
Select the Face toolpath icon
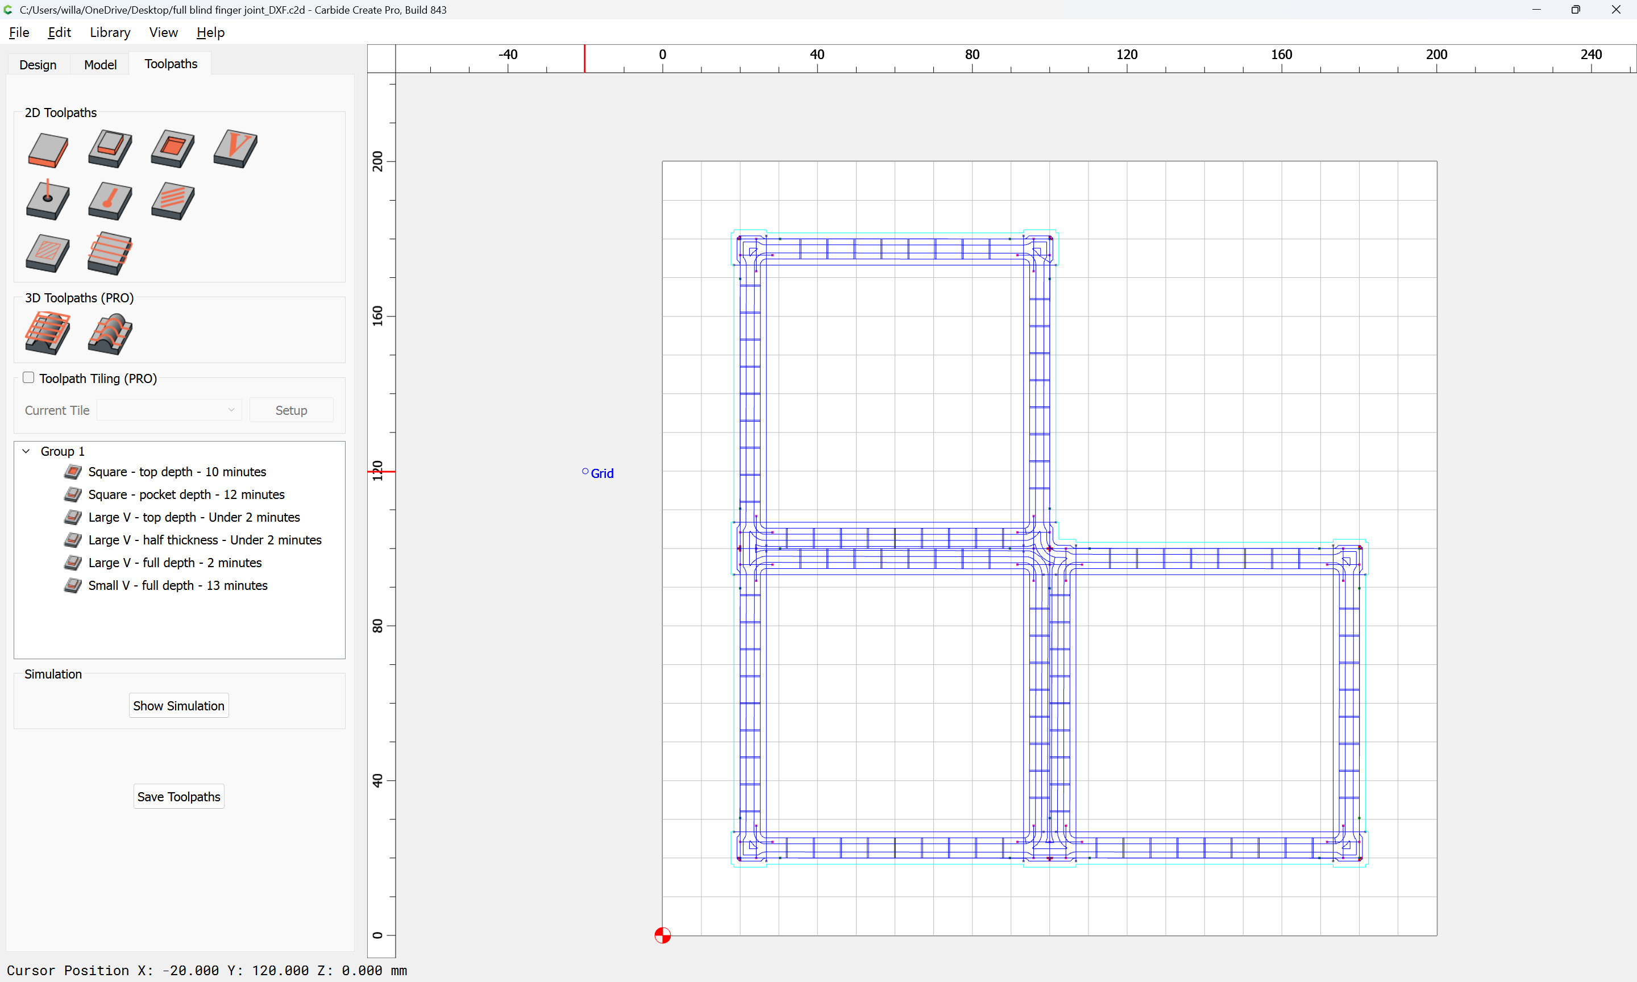click(110, 253)
